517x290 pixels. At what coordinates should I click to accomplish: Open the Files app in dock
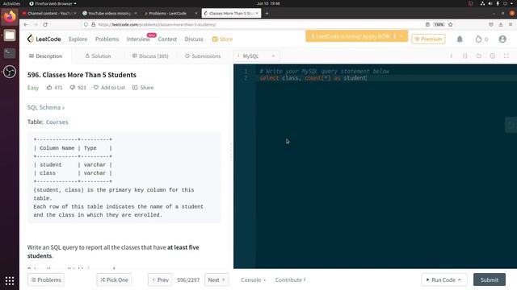(10, 35)
